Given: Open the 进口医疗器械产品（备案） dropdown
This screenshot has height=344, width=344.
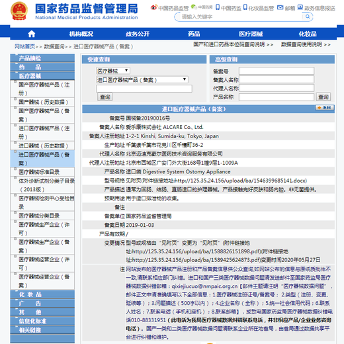Looking at the screenshot, I should [x=142, y=79].
